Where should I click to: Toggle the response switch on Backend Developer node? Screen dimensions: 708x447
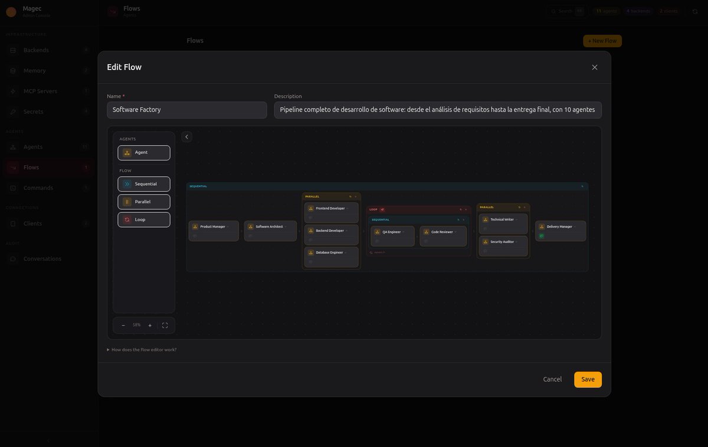click(x=310, y=240)
